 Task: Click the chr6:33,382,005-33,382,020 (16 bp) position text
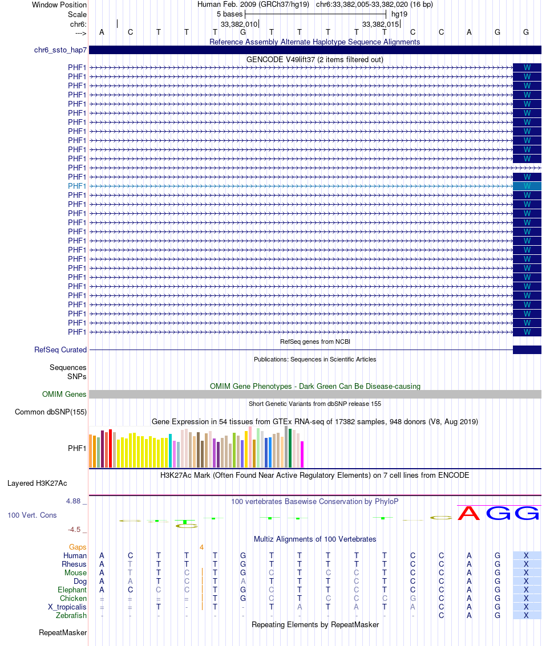pos(374,5)
